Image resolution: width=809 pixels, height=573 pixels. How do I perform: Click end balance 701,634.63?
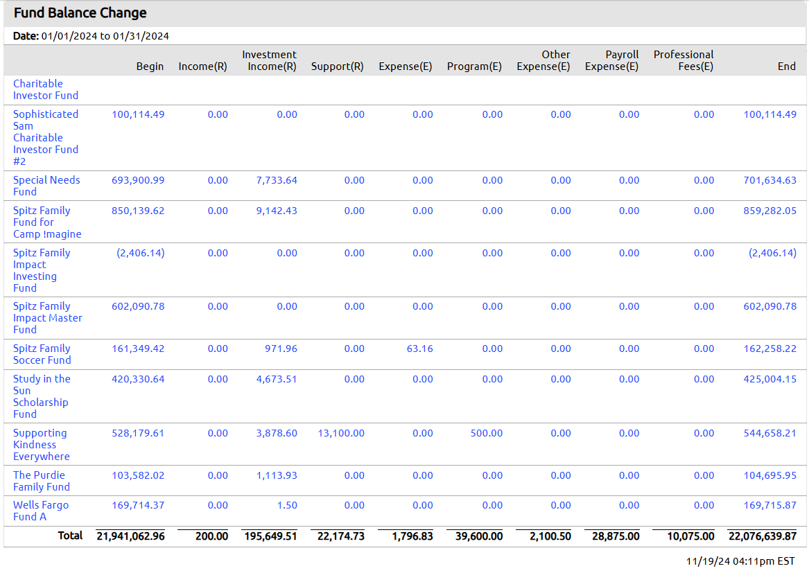[769, 180]
